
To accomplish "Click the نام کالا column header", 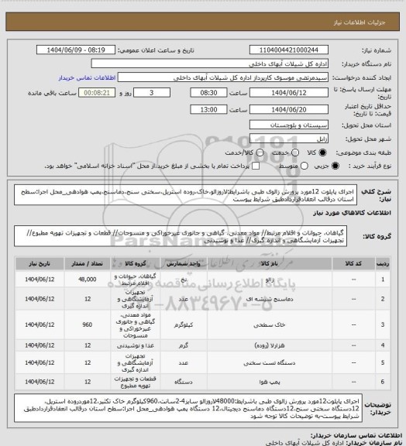I will pos(270,264).
